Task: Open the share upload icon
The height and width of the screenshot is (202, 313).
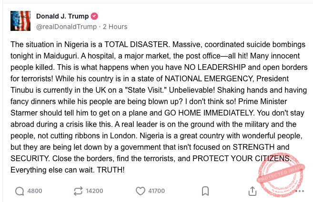Action: (252, 191)
